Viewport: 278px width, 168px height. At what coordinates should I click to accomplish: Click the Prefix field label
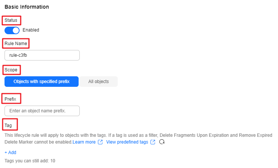pyautogui.click(x=10, y=99)
